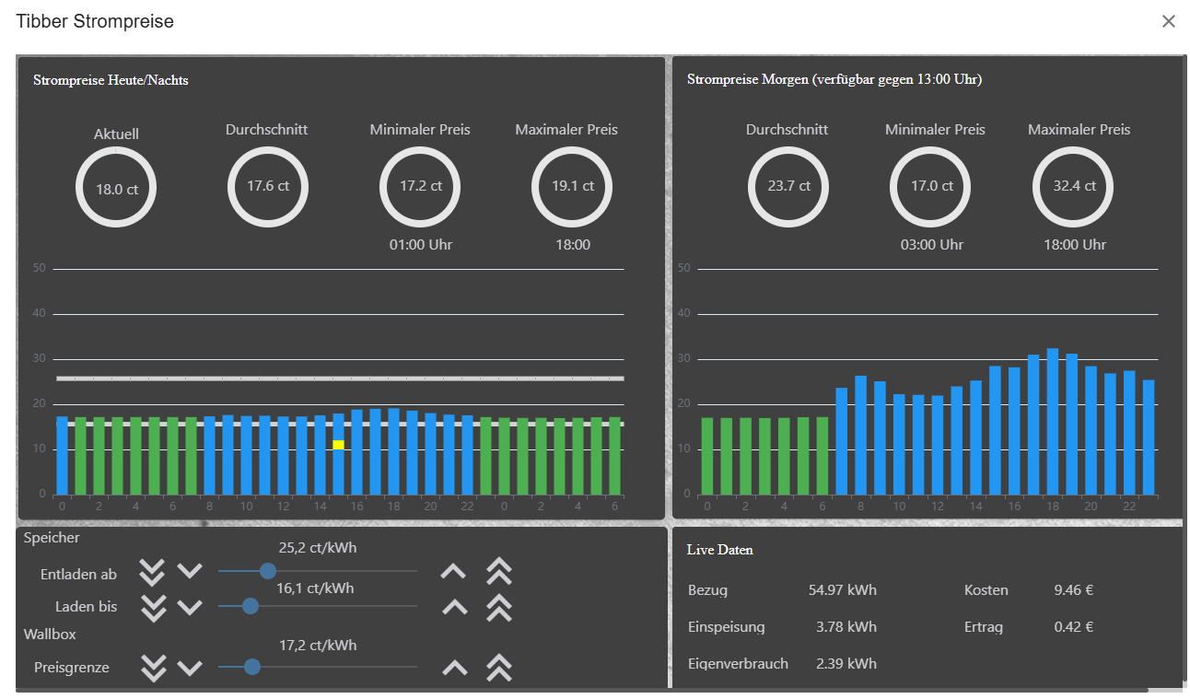This screenshot has height=699, width=1190.
Task: Click tomorrow's Minimaler Preis 17.0 ct gauge
Action: point(930,186)
